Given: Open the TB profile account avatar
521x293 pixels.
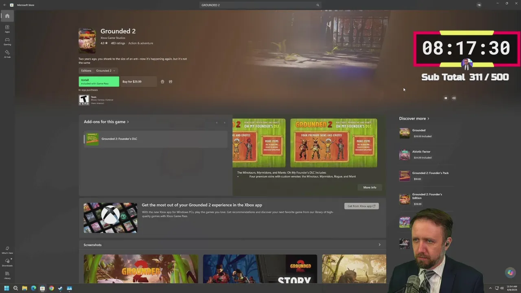Looking at the screenshot, I should click(479, 5).
